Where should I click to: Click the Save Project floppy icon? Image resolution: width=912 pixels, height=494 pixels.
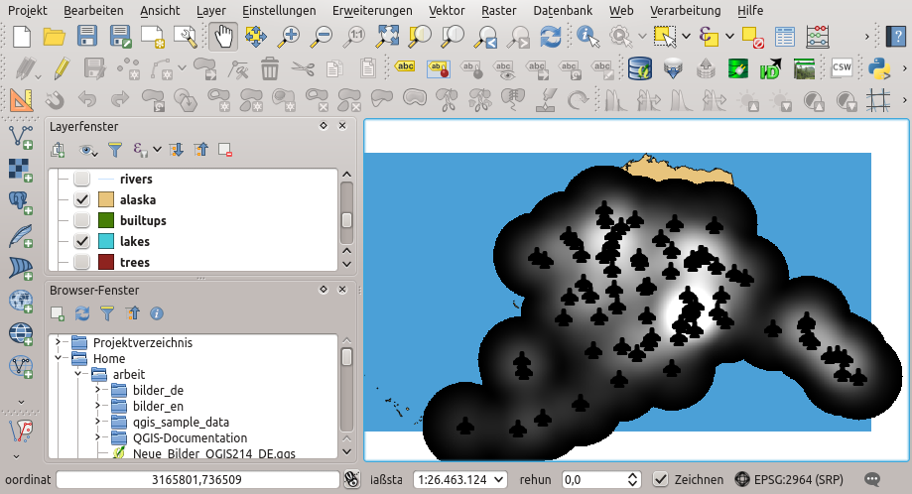pyautogui.click(x=87, y=37)
